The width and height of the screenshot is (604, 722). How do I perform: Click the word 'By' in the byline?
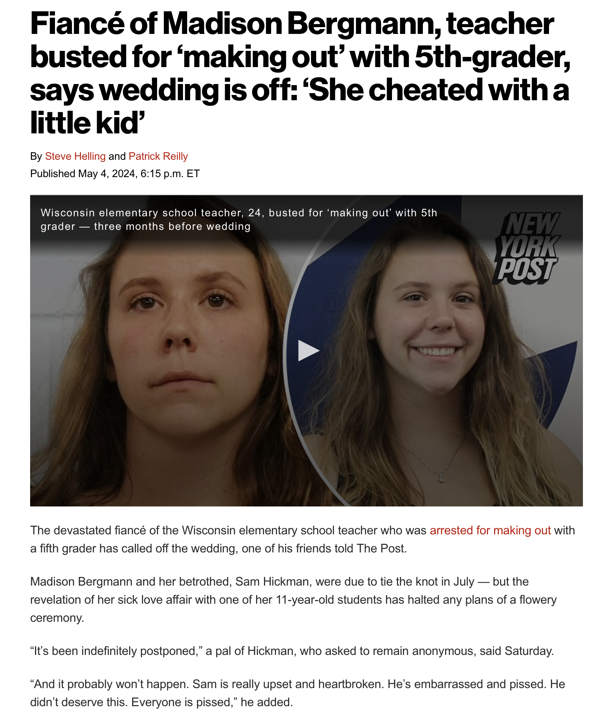click(36, 156)
